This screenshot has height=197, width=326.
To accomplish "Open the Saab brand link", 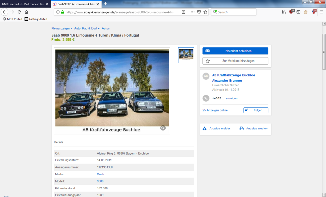I will click(100, 174).
